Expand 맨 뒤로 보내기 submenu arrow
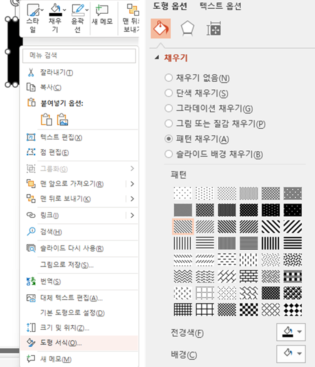 (132, 199)
